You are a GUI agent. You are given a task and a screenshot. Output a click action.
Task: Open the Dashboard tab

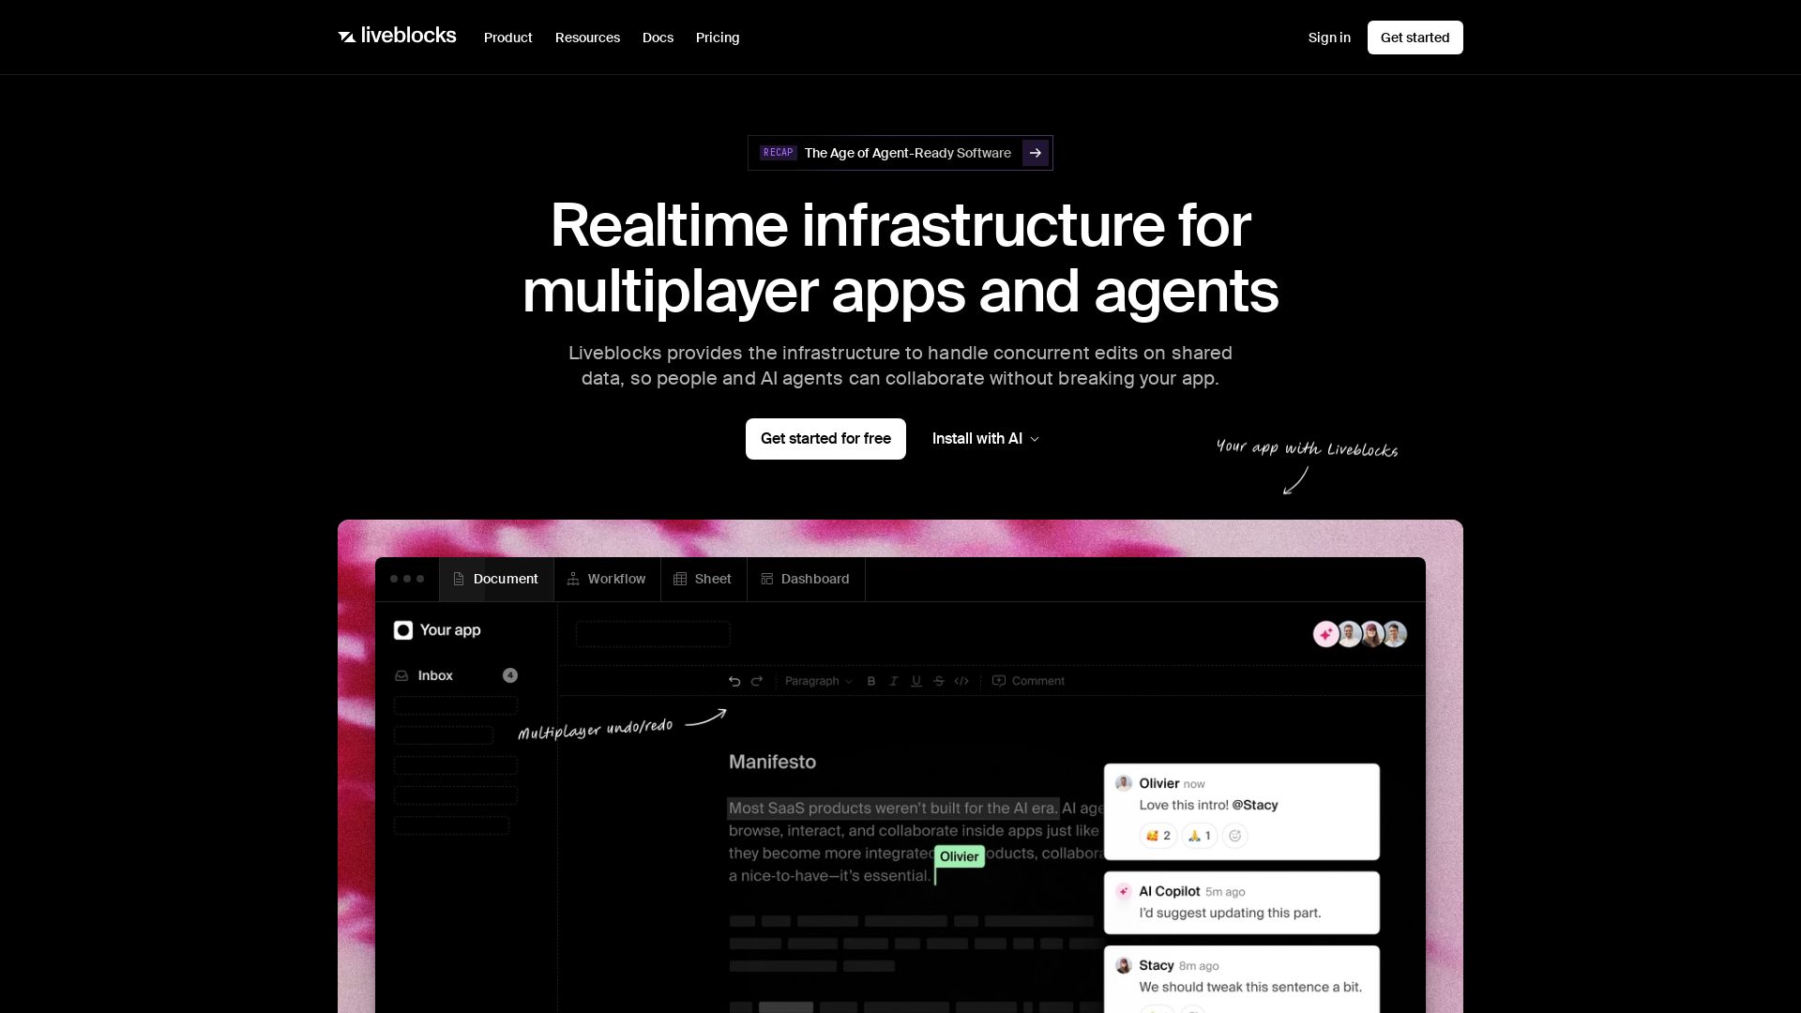click(x=806, y=579)
